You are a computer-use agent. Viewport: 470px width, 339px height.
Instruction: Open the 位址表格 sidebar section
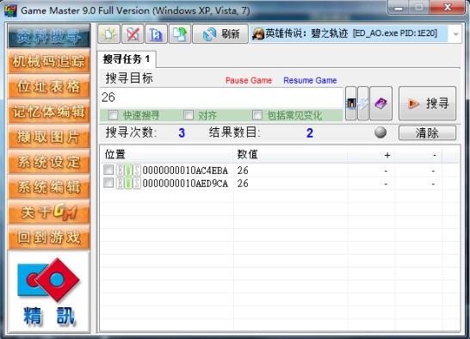(49, 87)
